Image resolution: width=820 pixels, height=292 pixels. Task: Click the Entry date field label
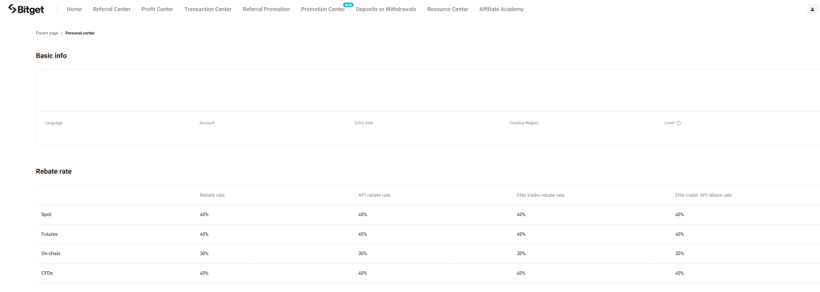pyautogui.click(x=364, y=122)
